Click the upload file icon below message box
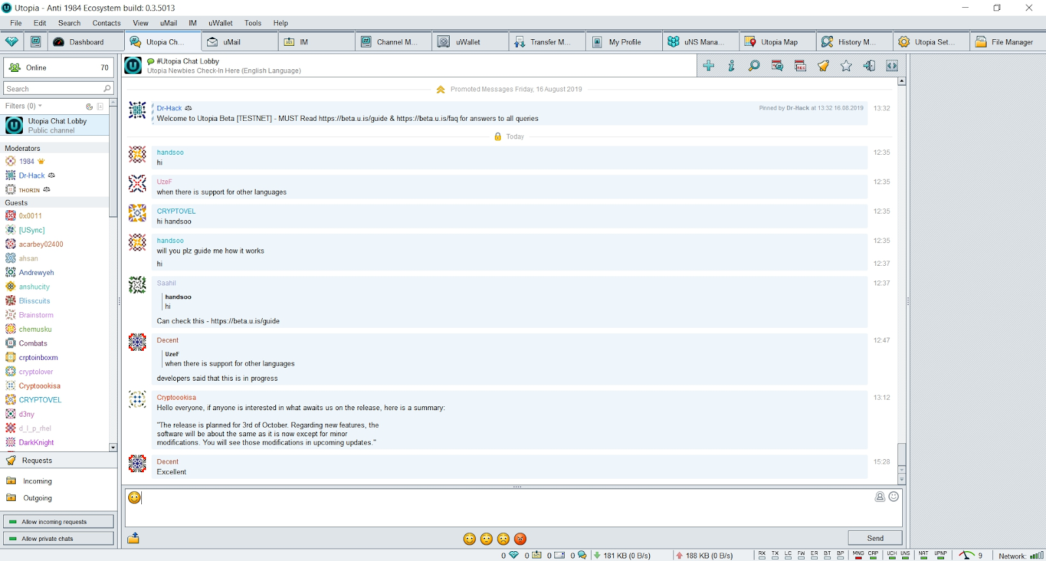This screenshot has height=561, width=1046. pos(133,538)
